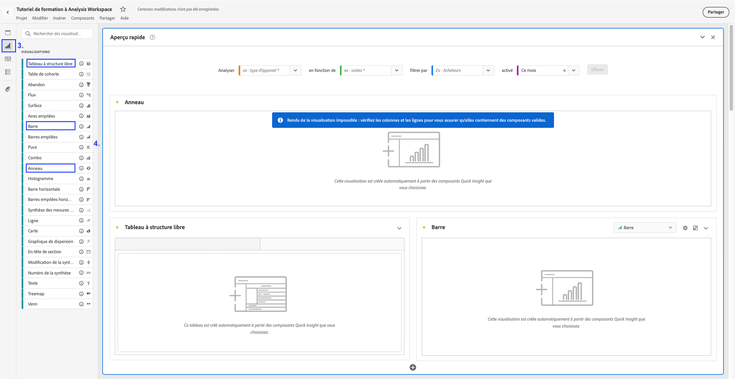Viewport: 735px width, 379px height.
Task: Click the info icon next to Abandon
Action: (81, 85)
